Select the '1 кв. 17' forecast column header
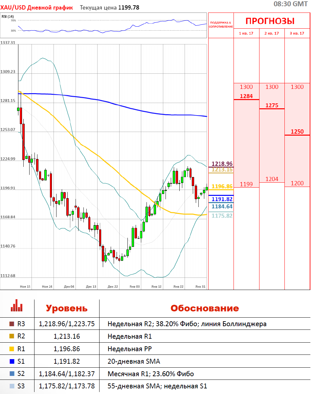This screenshot has height=394, width=314. tap(246, 34)
